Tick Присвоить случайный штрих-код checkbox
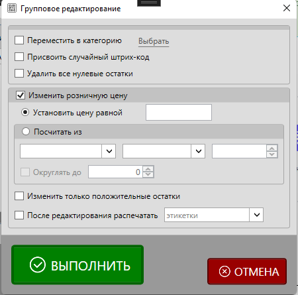Viewport: 298px width, 295px height. click(x=19, y=57)
